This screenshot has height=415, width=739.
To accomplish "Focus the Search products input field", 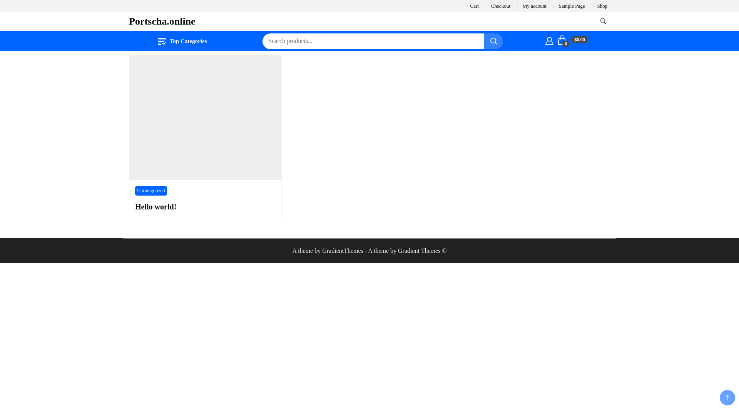I will click(373, 41).
